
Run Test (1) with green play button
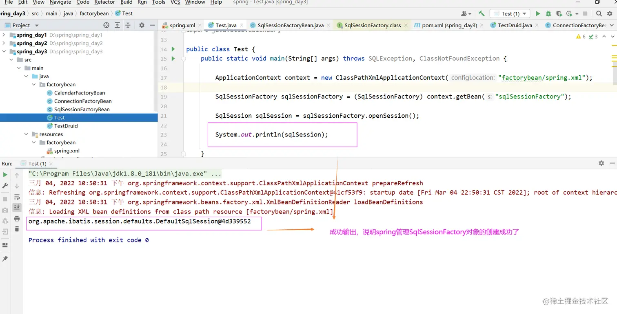[538, 13]
